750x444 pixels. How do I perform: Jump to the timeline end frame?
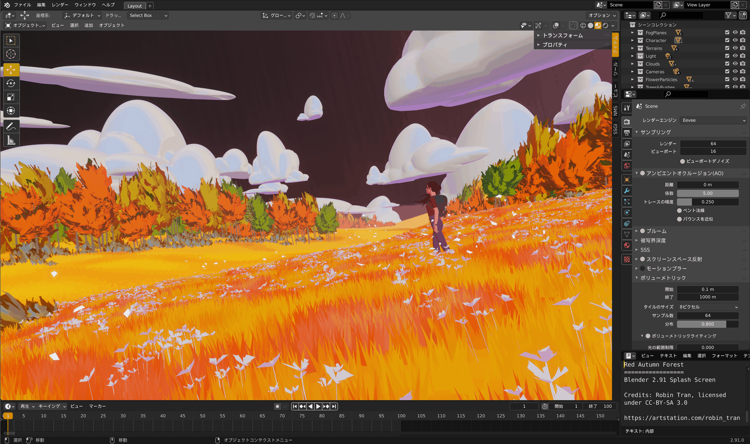click(334, 407)
